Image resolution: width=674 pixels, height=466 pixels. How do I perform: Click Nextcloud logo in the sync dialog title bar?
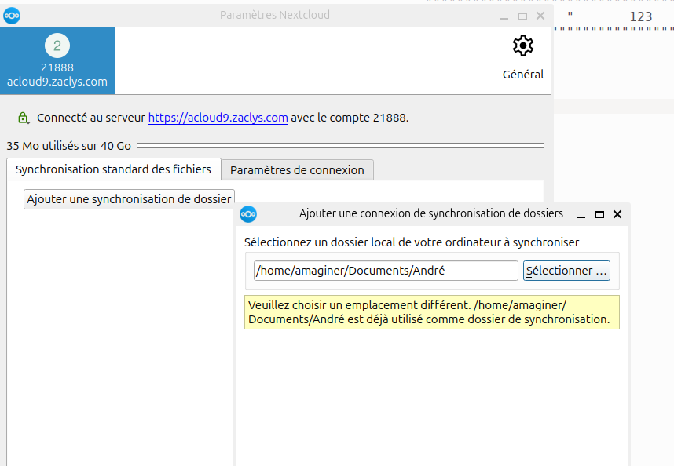[x=248, y=214]
